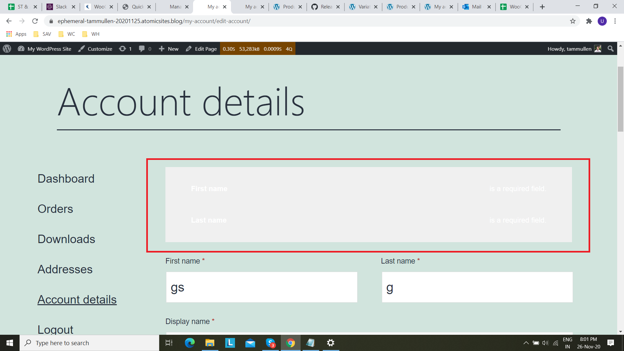Open the admin bar search magnifier
This screenshot has height=351, width=624.
pyautogui.click(x=610, y=49)
